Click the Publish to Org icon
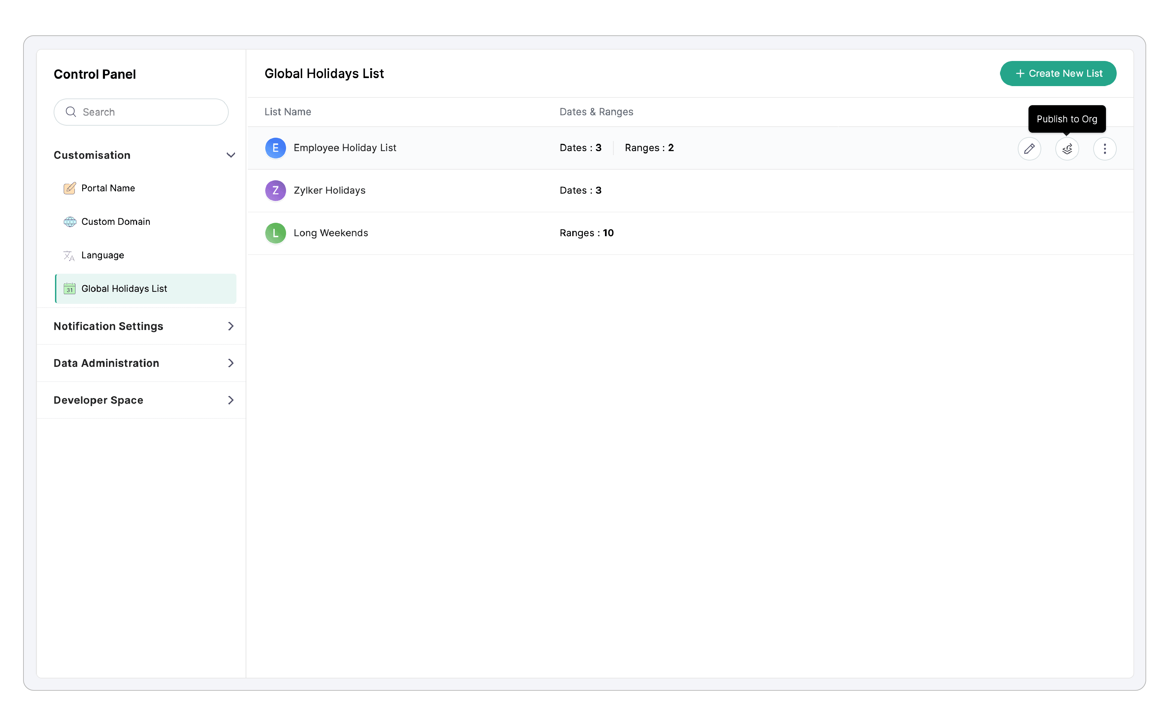This screenshot has width=1167, height=726. pyautogui.click(x=1066, y=148)
